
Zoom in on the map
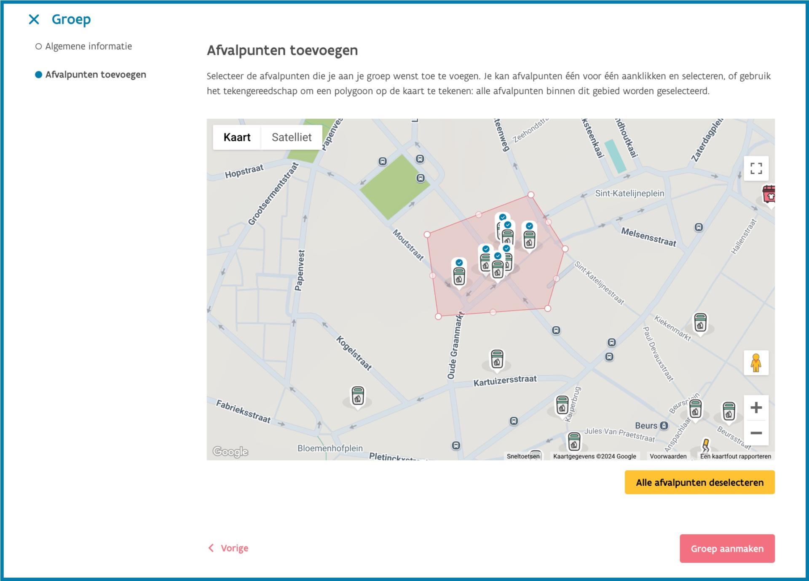coord(756,408)
